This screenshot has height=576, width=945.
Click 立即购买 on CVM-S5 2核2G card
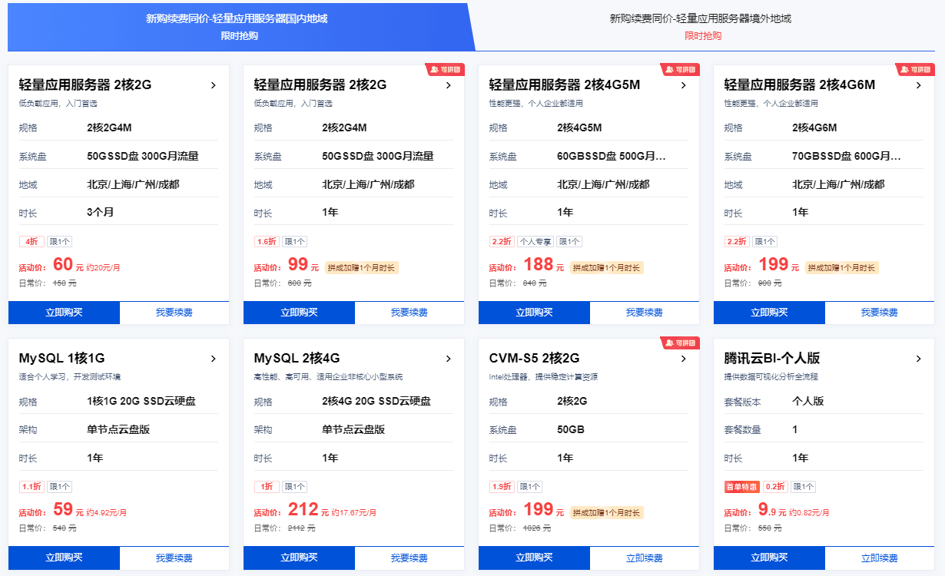(x=534, y=558)
